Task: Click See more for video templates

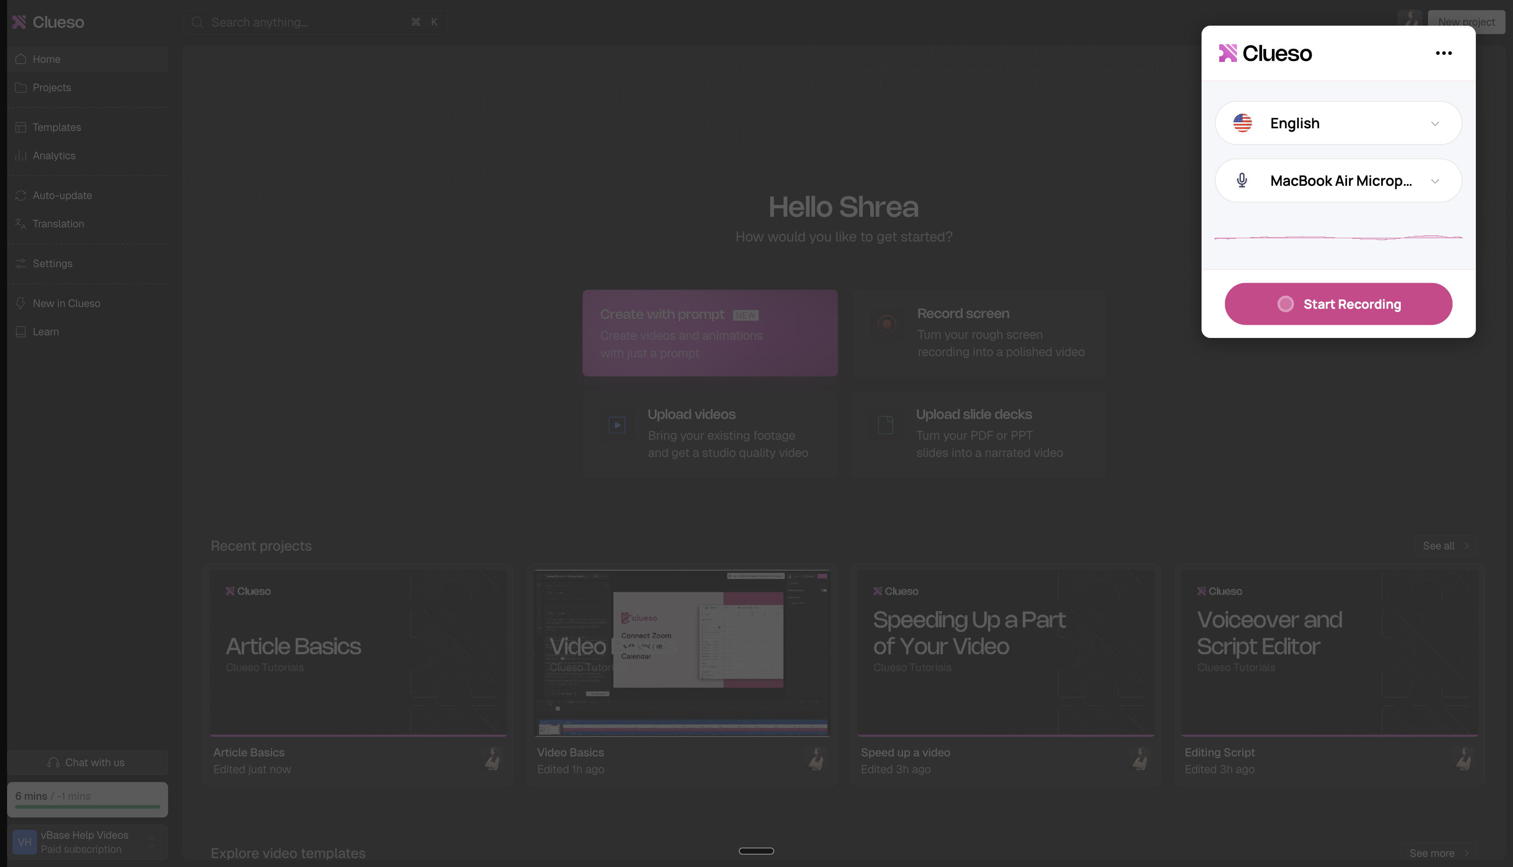Action: (x=1439, y=853)
